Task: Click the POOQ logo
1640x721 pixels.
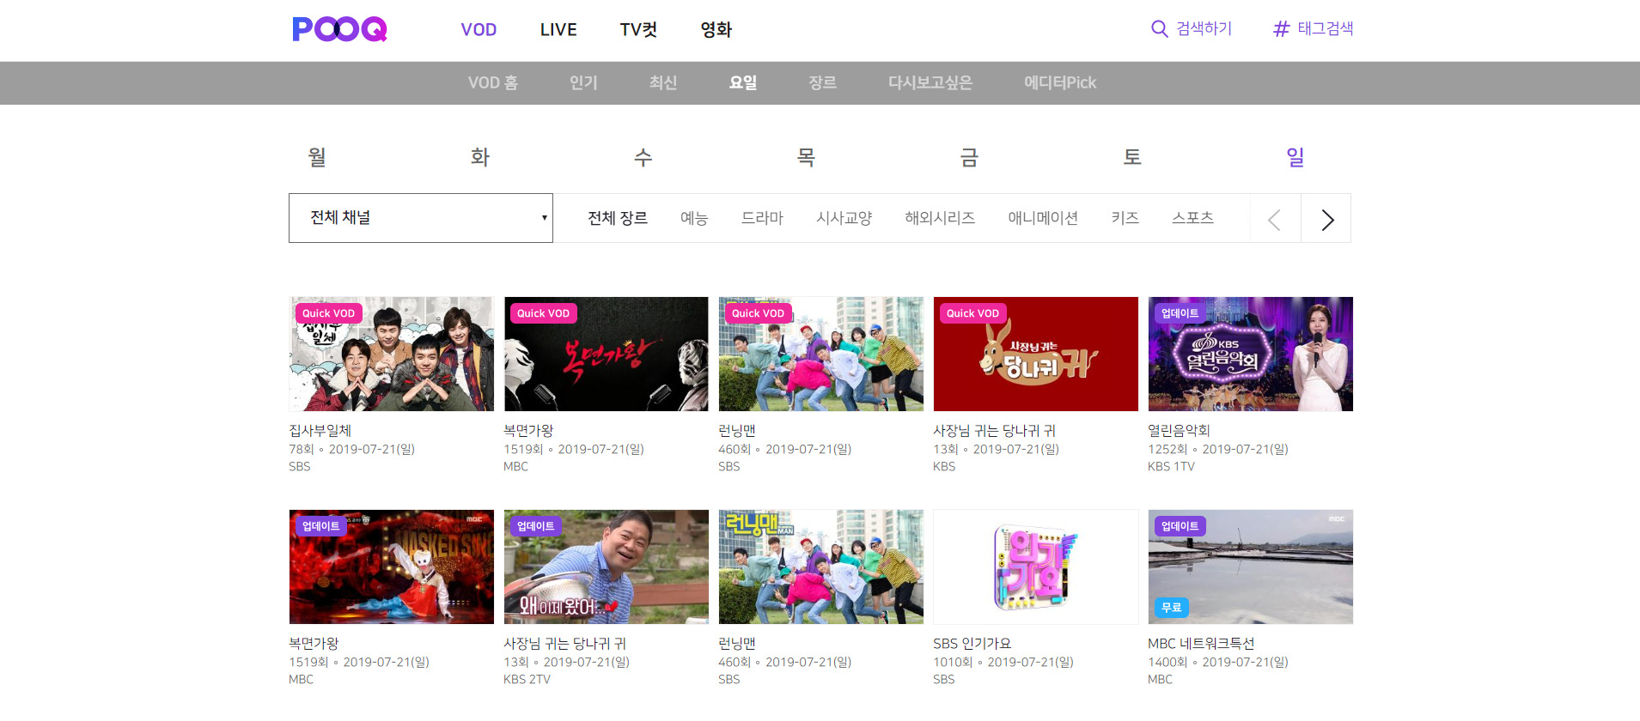Action: coord(339,29)
